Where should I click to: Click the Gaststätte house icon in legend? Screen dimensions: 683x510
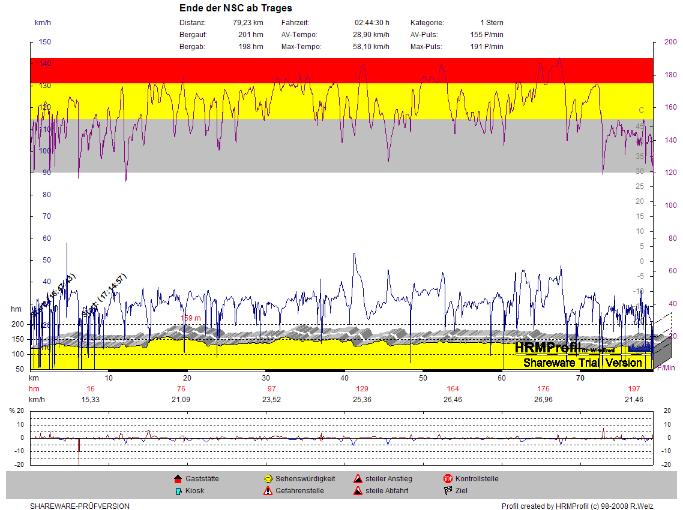click(178, 479)
